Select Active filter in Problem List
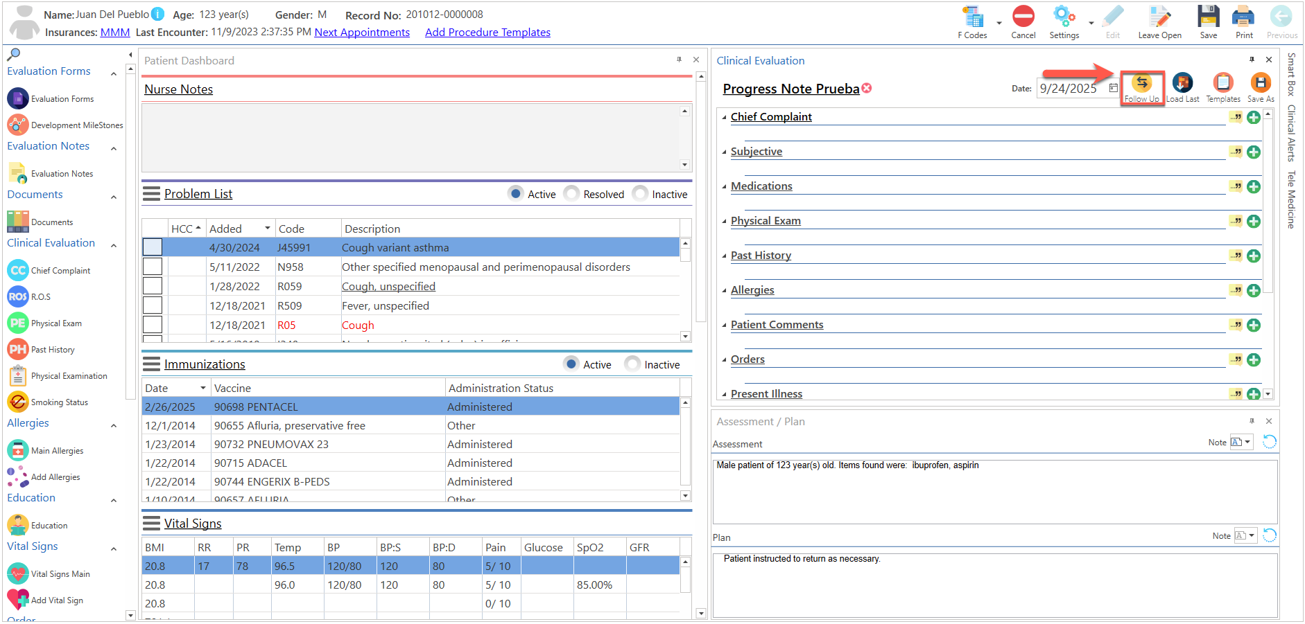The height and width of the screenshot is (624, 1305). [x=516, y=193]
